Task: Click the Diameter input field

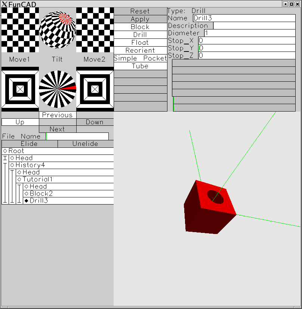Action: click(250, 33)
